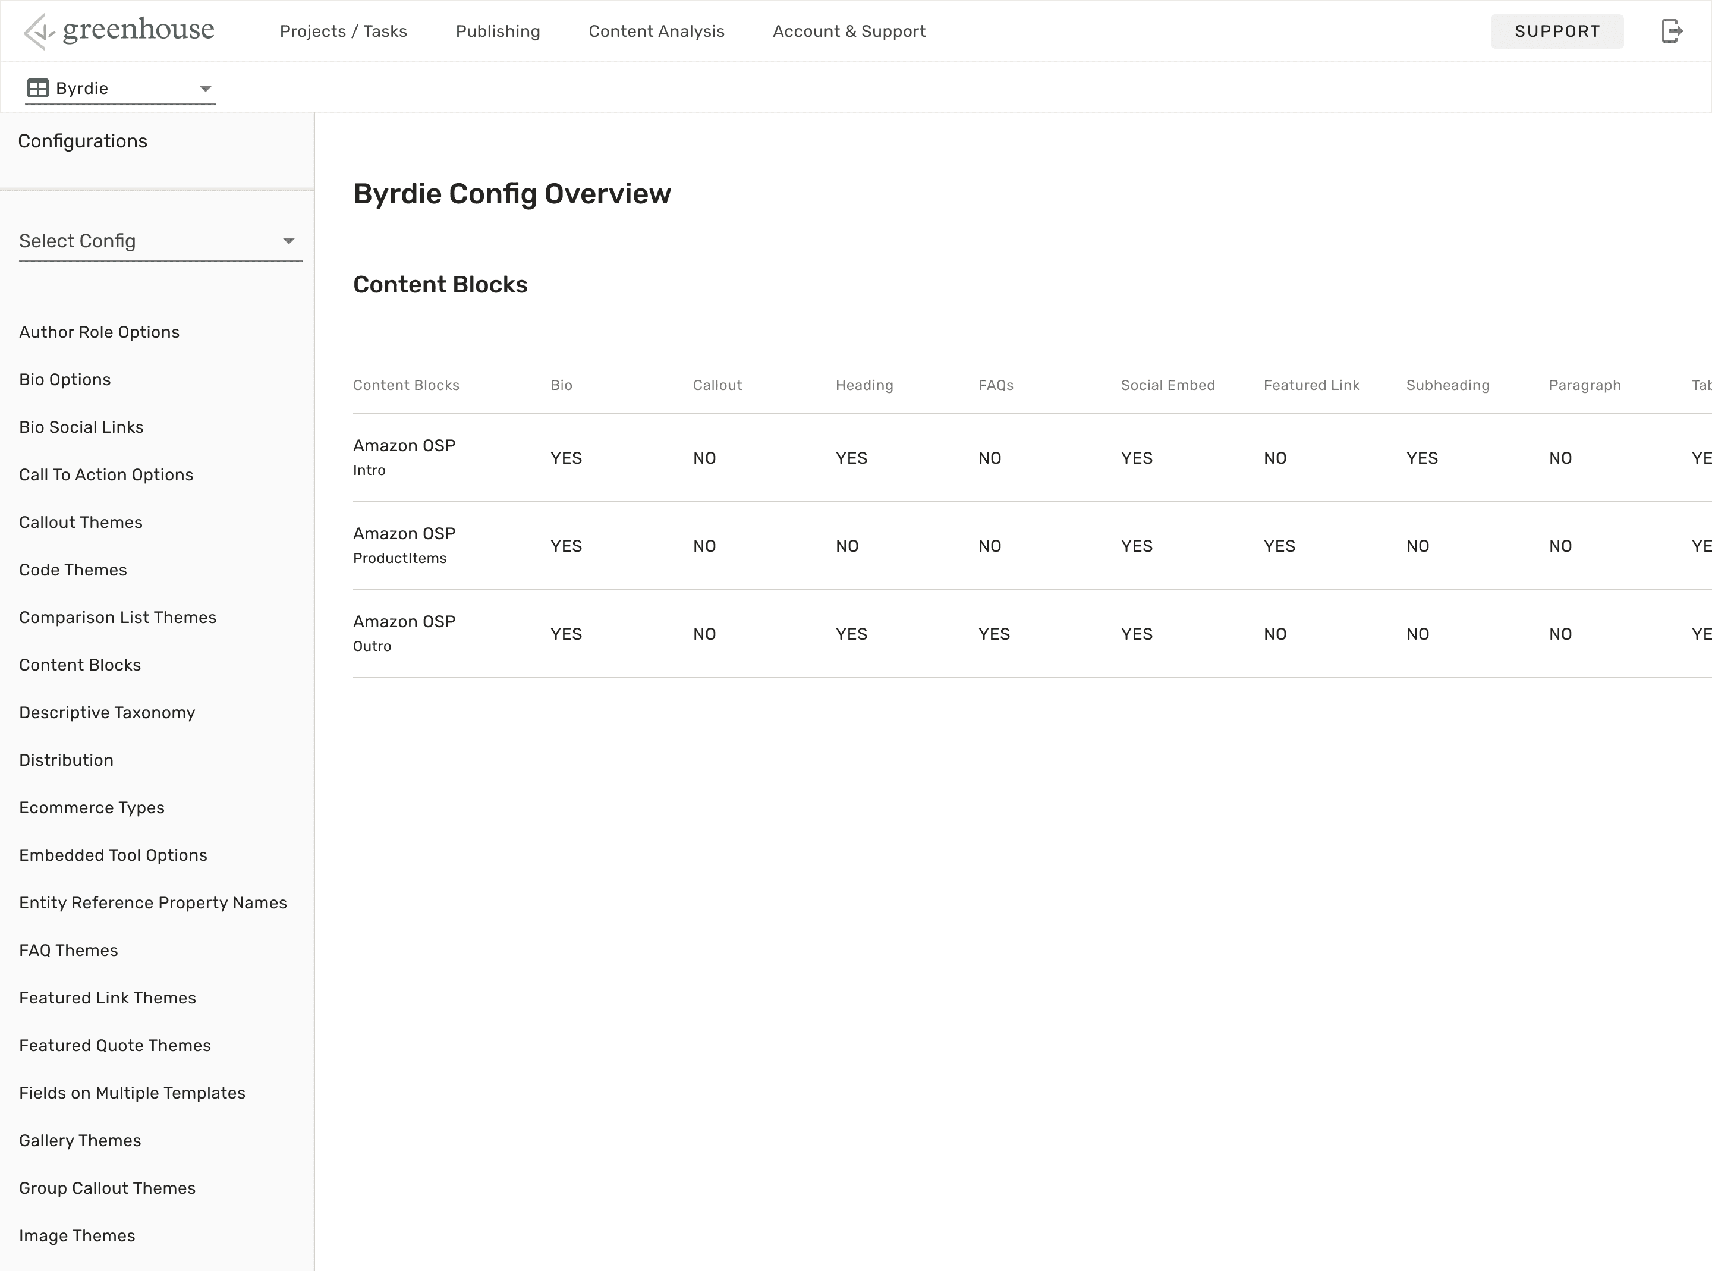Navigate to Descriptive Taxonomy config
The width and height of the screenshot is (1712, 1271).
[x=107, y=712]
